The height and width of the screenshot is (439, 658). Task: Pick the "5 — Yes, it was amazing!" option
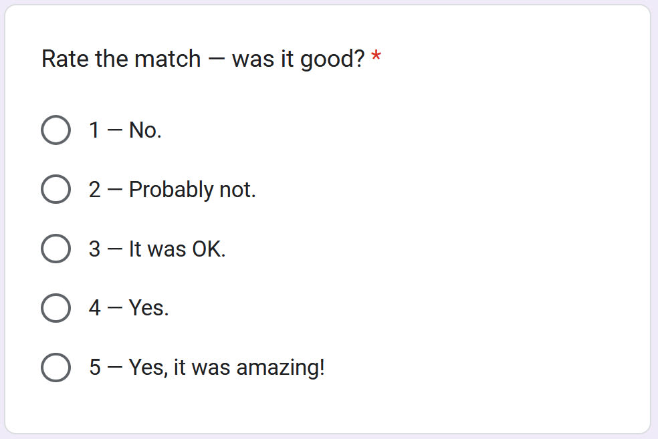pos(56,368)
